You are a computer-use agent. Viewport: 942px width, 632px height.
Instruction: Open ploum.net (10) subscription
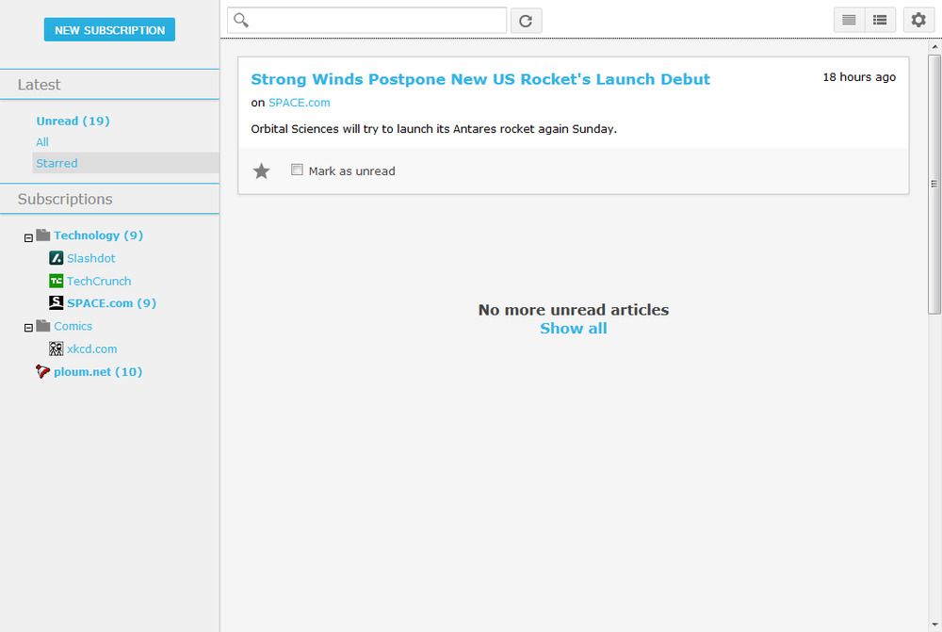point(98,372)
